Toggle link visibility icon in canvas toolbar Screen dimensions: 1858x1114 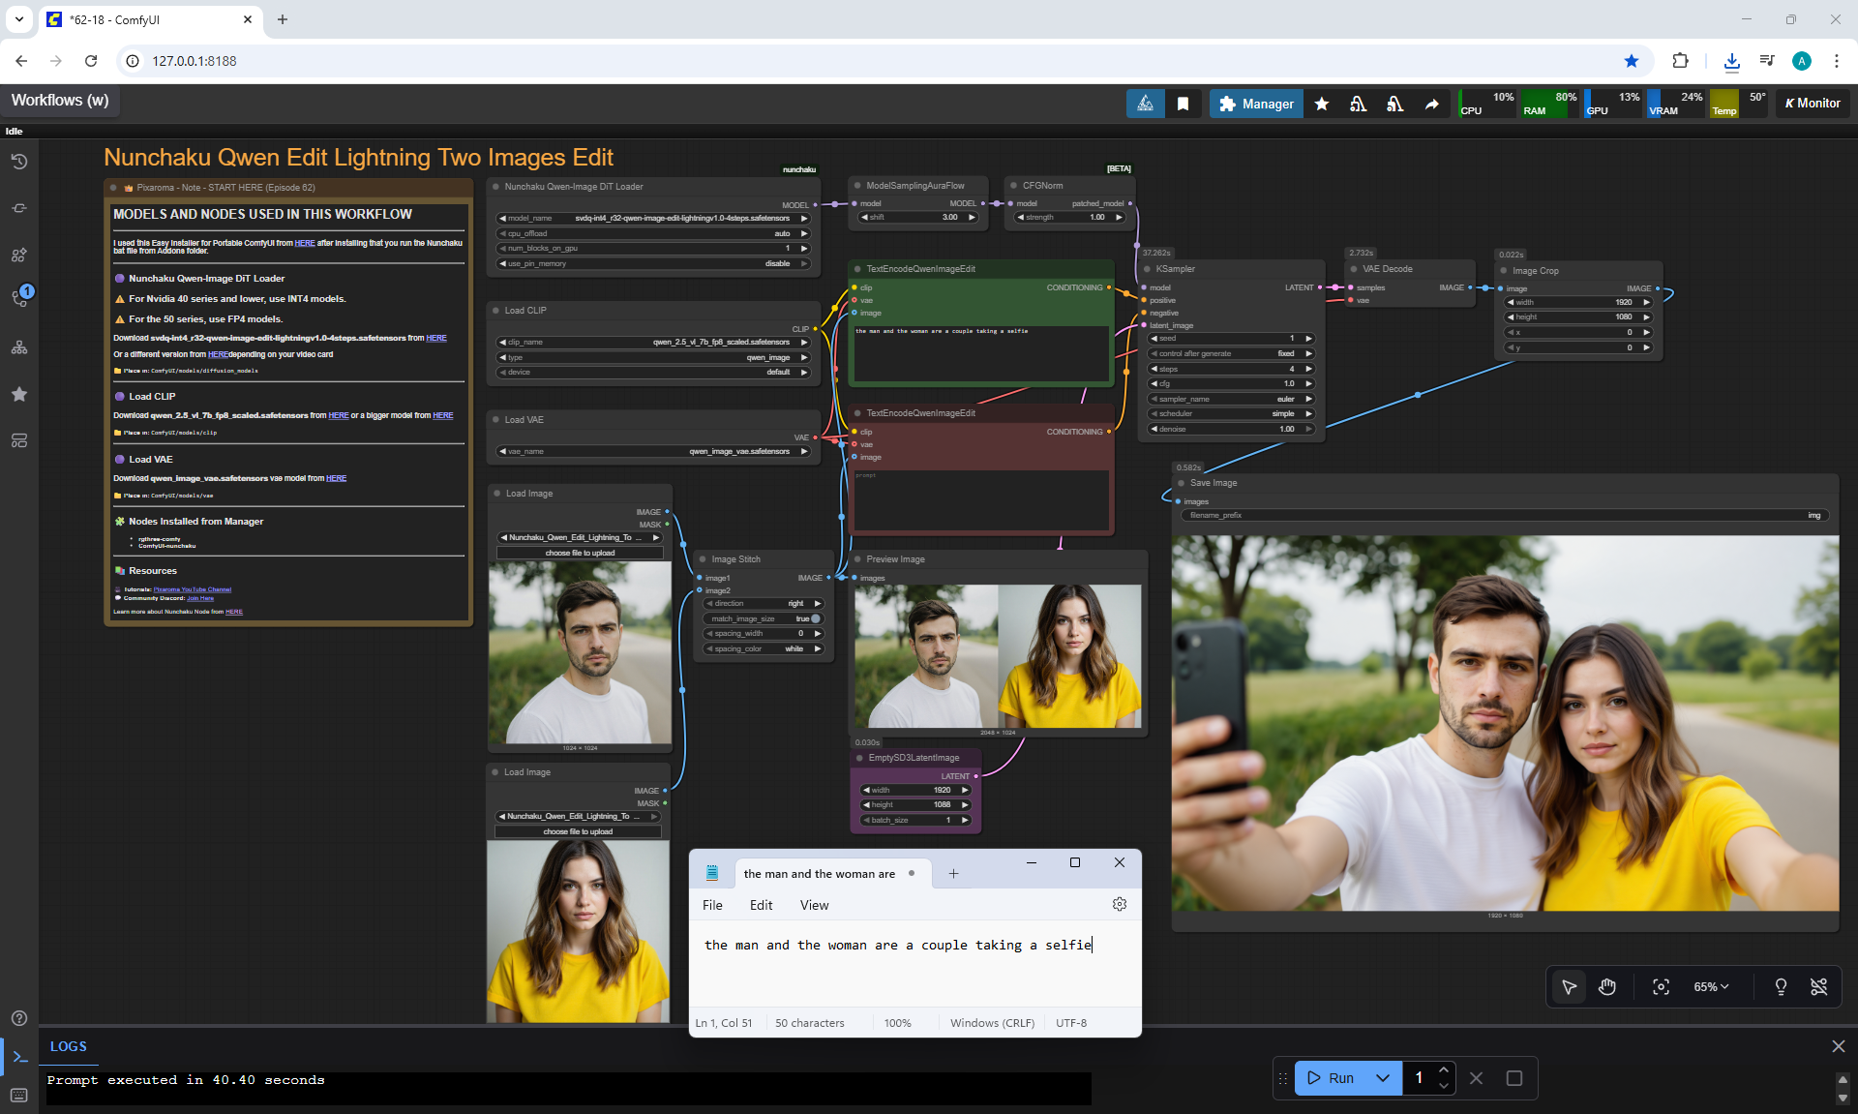(1818, 987)
